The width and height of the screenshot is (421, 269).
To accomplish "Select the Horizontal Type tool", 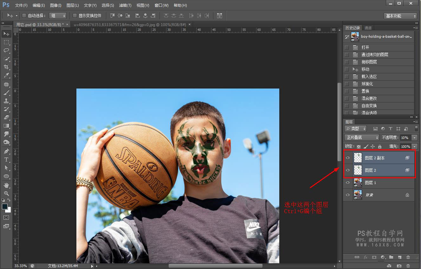I will (6, 160).
